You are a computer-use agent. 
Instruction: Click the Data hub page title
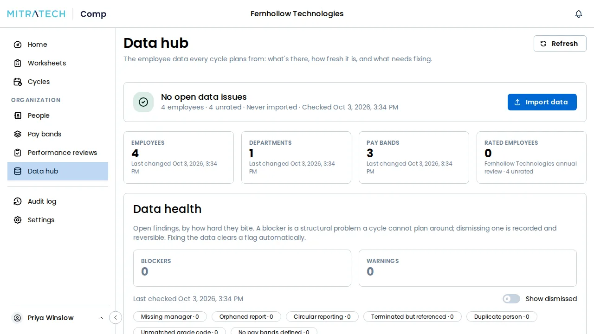pyautogui.click(x=156, y=43)
